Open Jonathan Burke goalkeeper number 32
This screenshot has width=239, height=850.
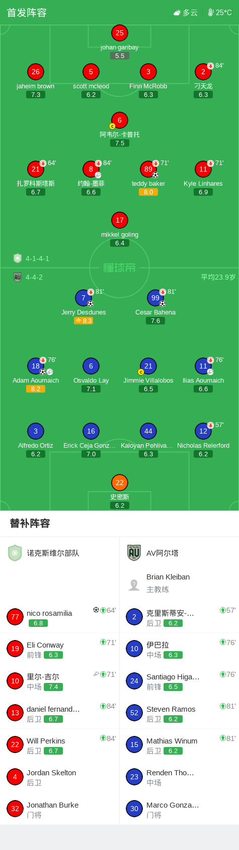click(60, 809)
